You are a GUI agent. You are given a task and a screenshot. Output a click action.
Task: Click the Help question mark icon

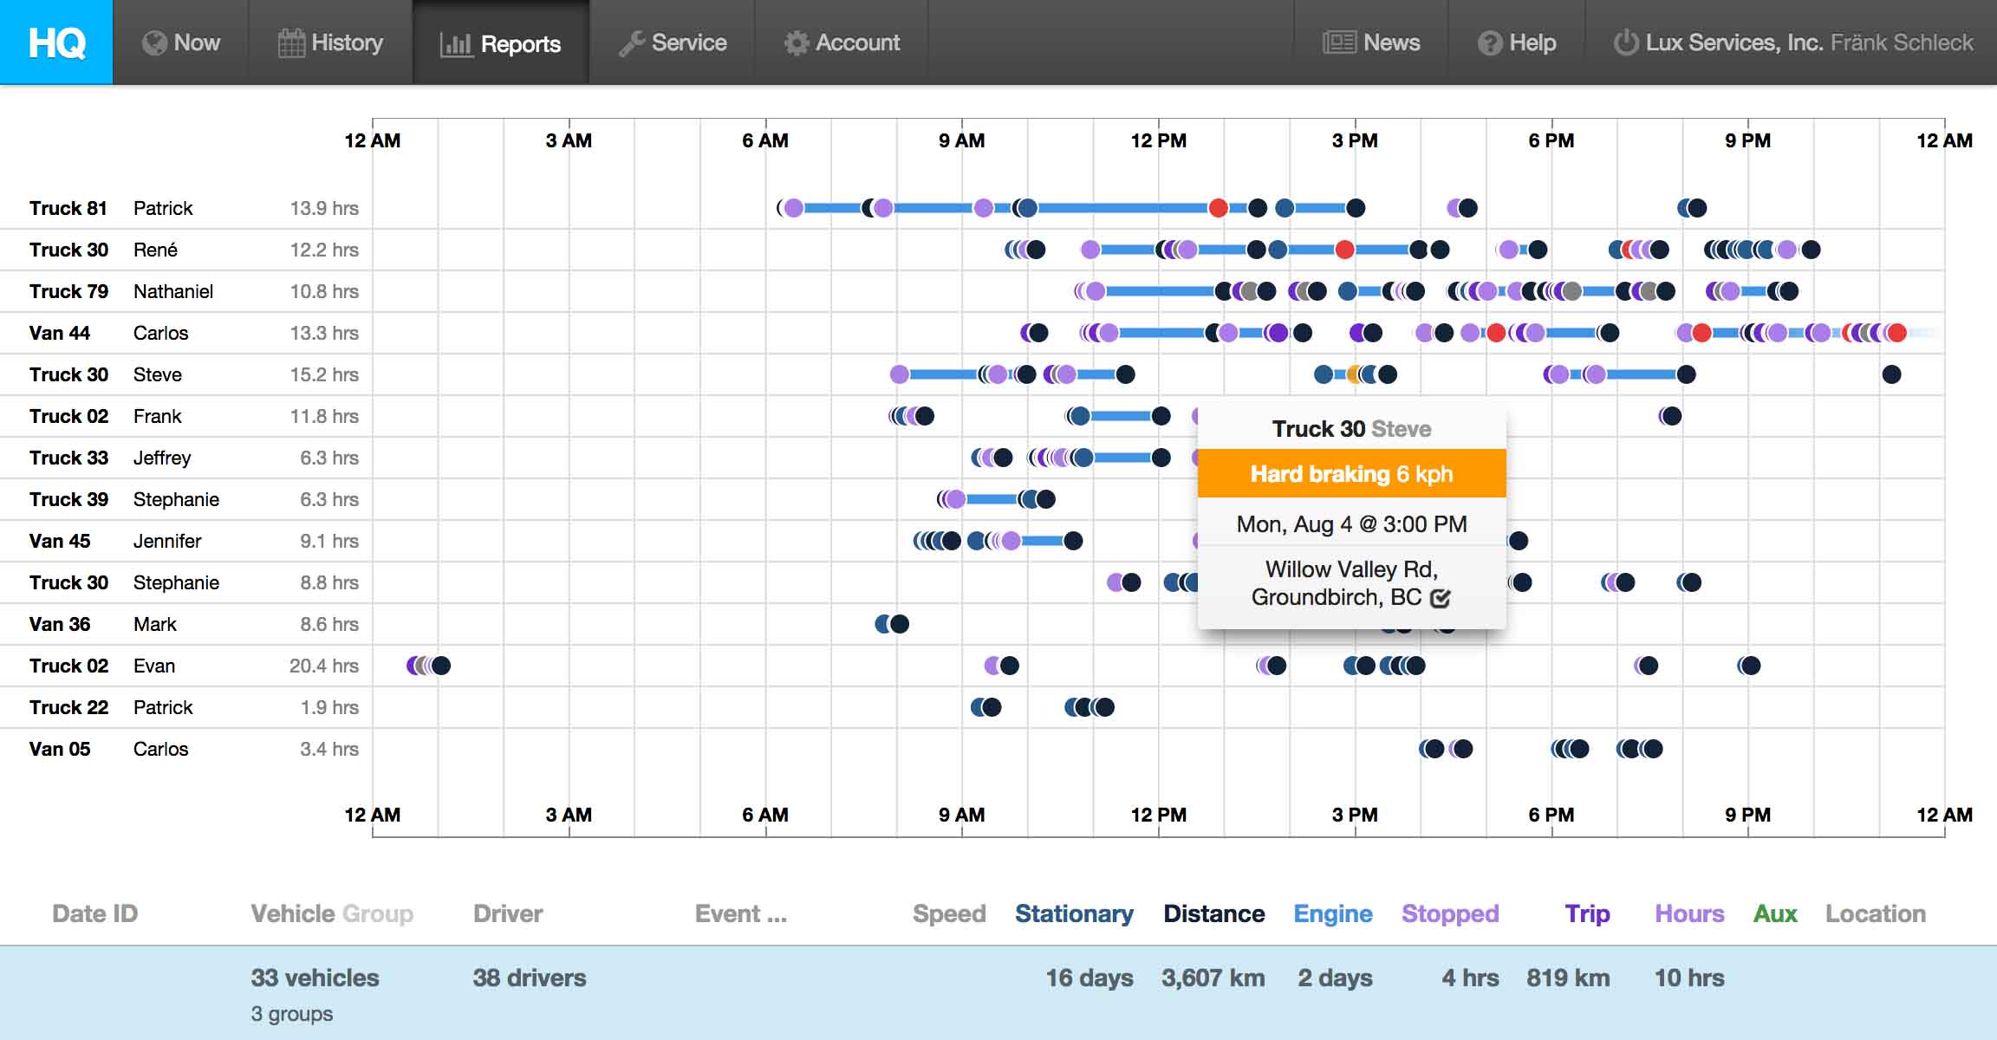(x=1489, y=43)
